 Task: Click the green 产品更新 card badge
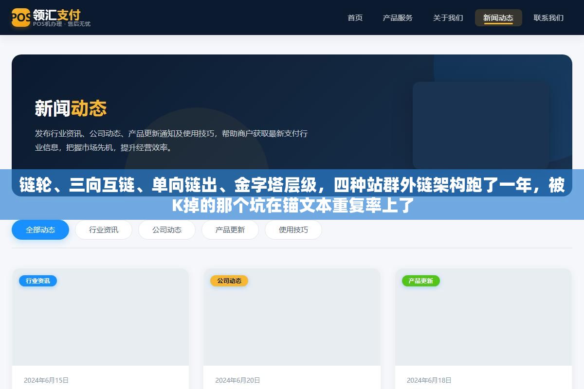[421, 281]
